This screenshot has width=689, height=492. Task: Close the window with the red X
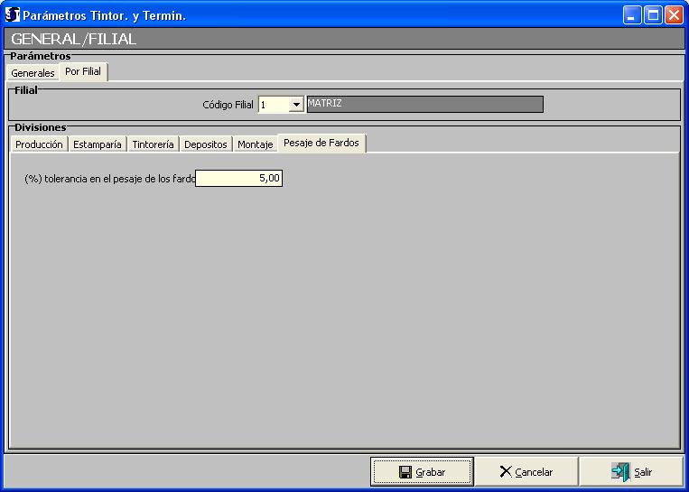[x=674, y=15]
